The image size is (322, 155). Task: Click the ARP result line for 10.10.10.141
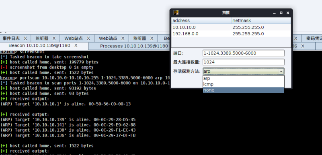(68, 125)
